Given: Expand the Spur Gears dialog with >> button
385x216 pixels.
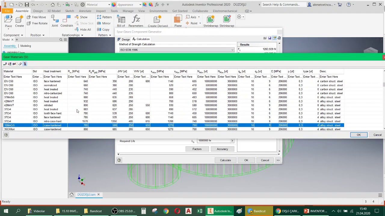Looking at the screenshot, I should pyautogui.click(x=278, y=160).
